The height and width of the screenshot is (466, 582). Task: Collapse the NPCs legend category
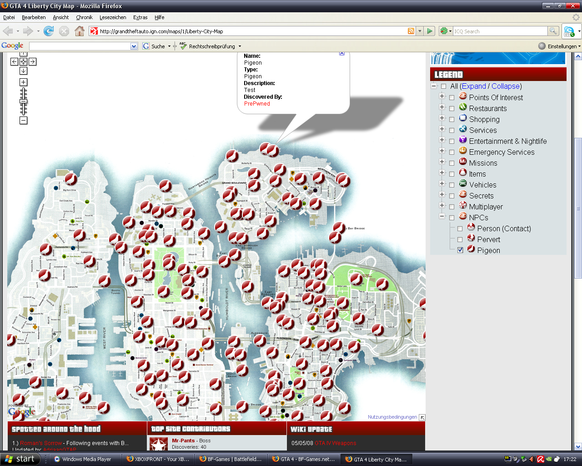(442, 217)
